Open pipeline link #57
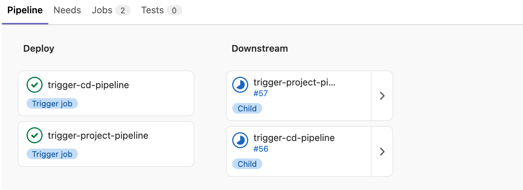 [261, 93]
